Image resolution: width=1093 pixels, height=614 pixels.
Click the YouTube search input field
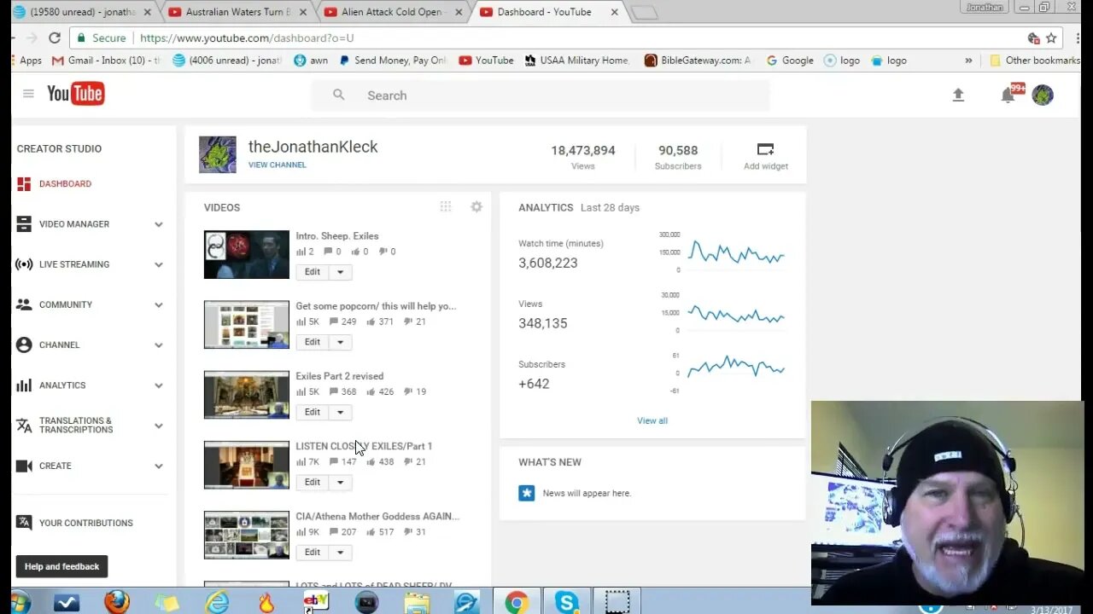coord(540,96)
